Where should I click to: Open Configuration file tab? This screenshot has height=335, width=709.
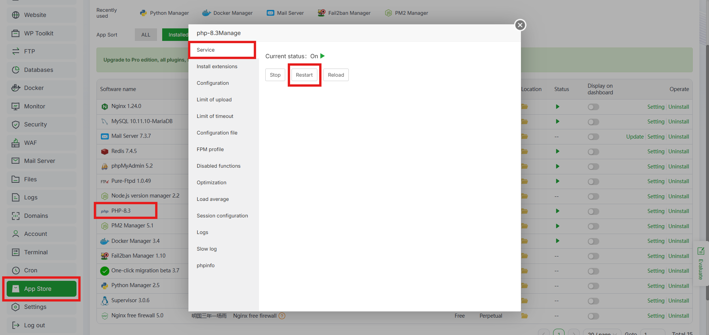pyautogui.click(x=224, y=133)
